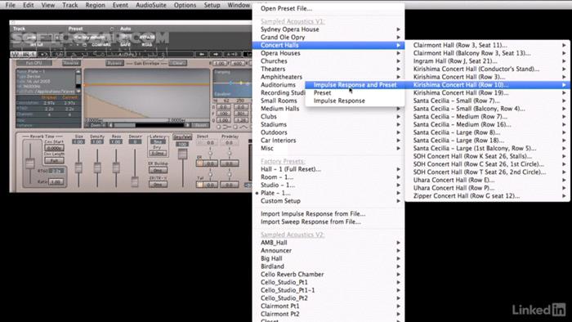This screenshot has height=322, width=572.
Task: Click the Decorr slider handle
Action: tap(135, 181)
